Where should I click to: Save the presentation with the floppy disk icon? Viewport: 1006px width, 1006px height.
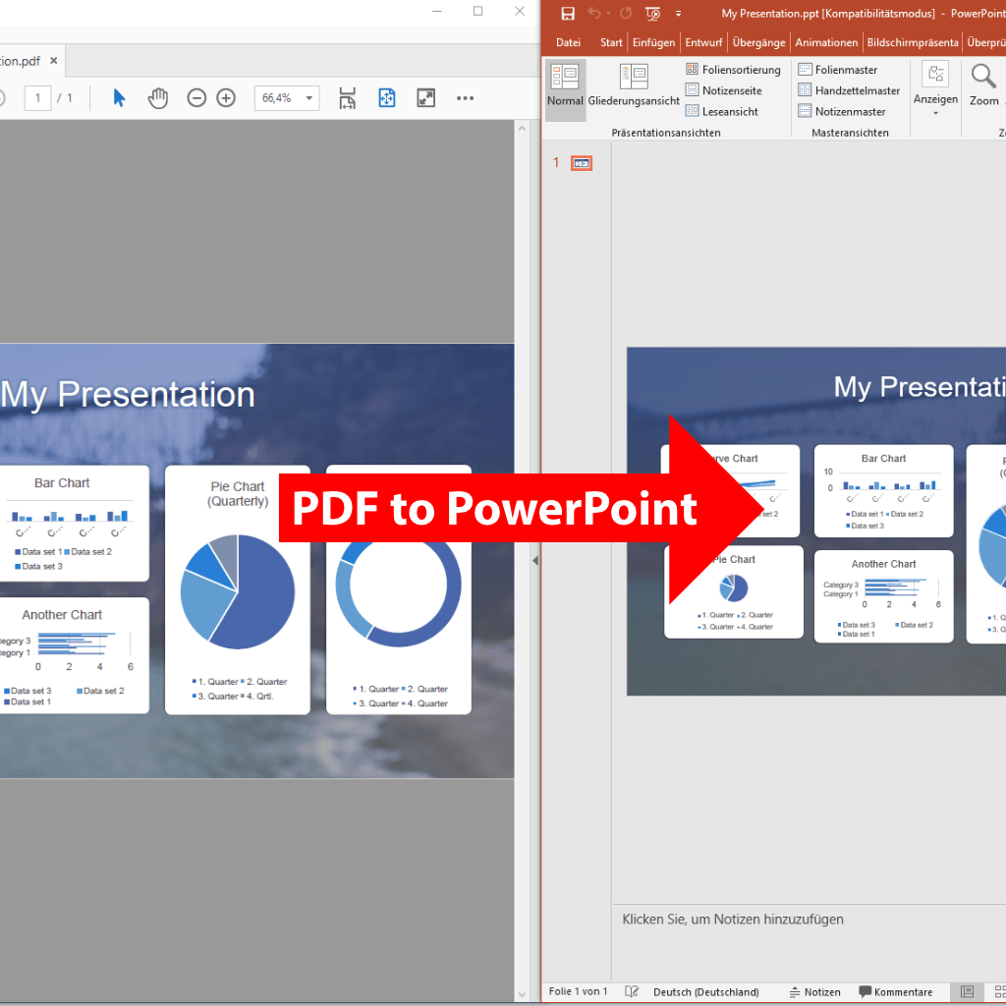click(x=567, y=14)
